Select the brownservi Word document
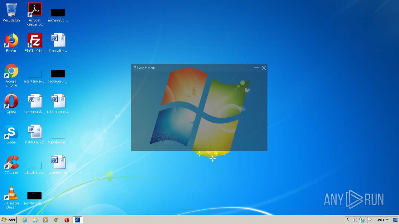 tap(35, 104)
